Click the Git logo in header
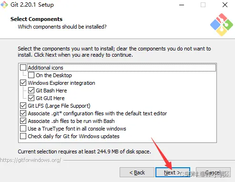The width and height of the screenshot is (235, 182). click(222, 25)
